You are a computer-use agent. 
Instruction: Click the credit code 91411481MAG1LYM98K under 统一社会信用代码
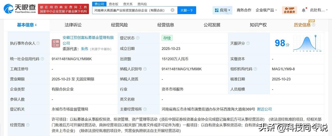pos(72,59)
